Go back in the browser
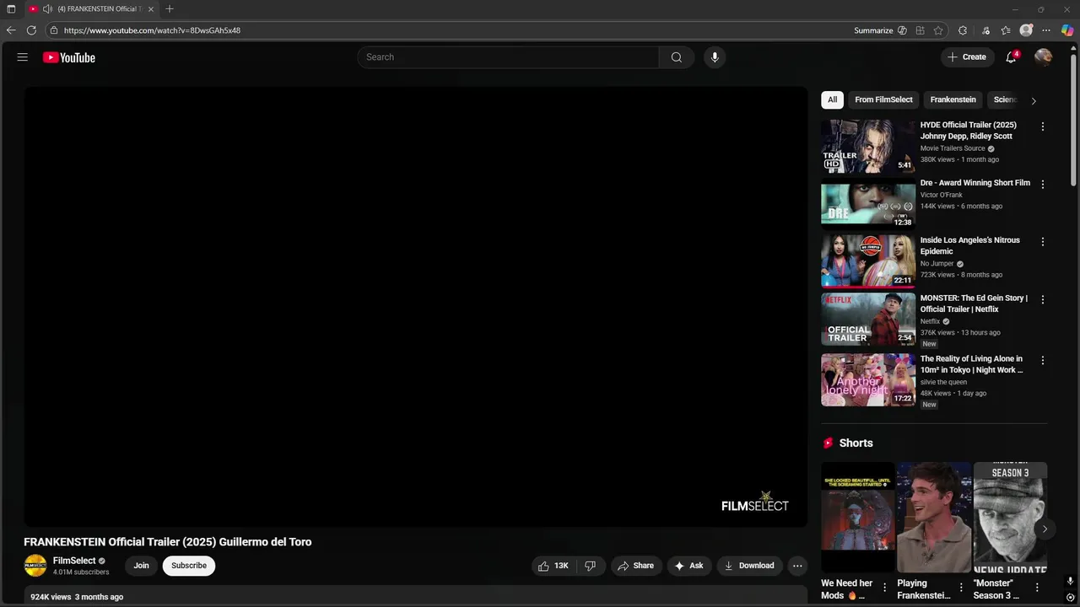1080x607 pixels. click(11, 30)
